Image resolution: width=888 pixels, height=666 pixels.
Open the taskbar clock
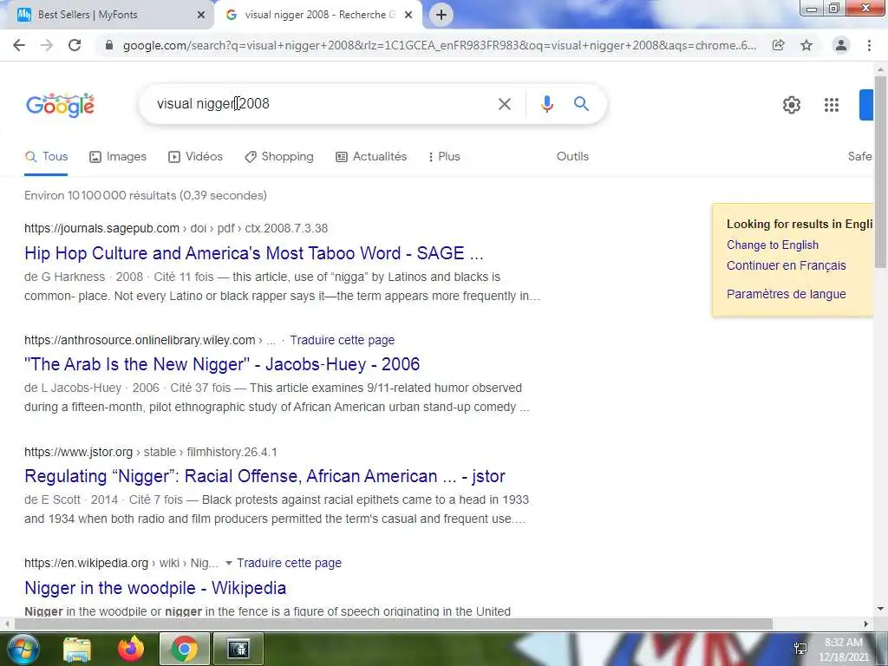[844, 650]
